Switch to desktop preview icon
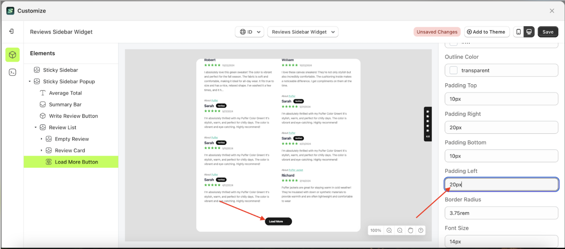Viewport: 565px width, 249px height. pos(529,32)
